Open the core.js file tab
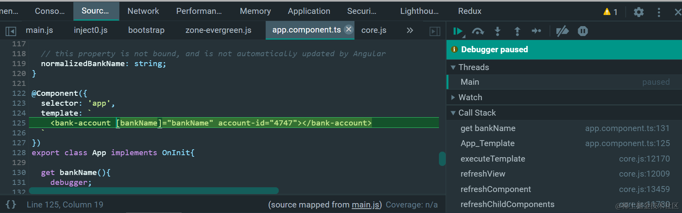The height and width of the screenshot is (213, 682). (x=374, y=30)
